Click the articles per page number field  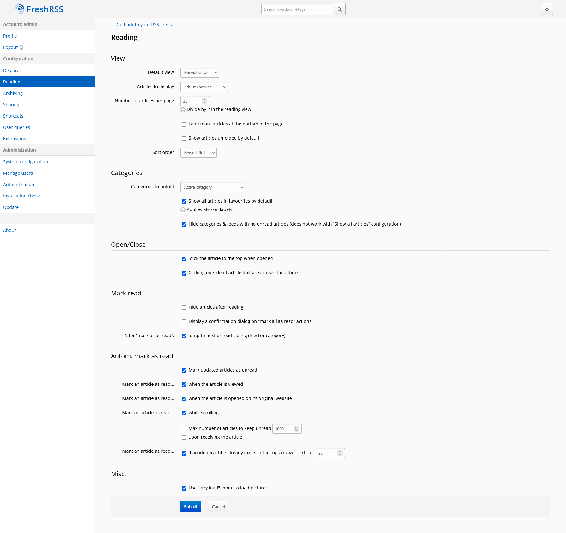click(195, 101)
